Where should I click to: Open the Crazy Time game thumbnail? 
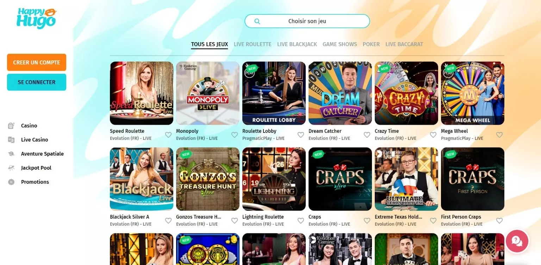click(406, 93)
